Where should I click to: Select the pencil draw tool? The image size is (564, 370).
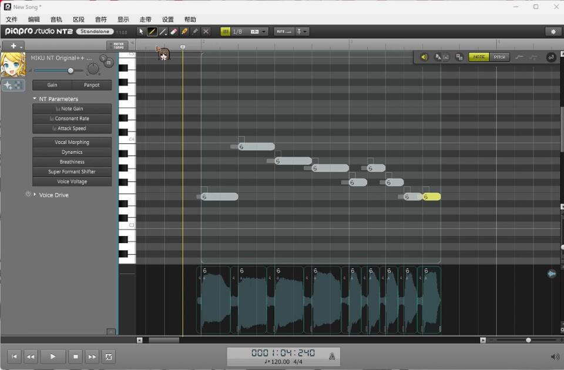coord(152,32)
